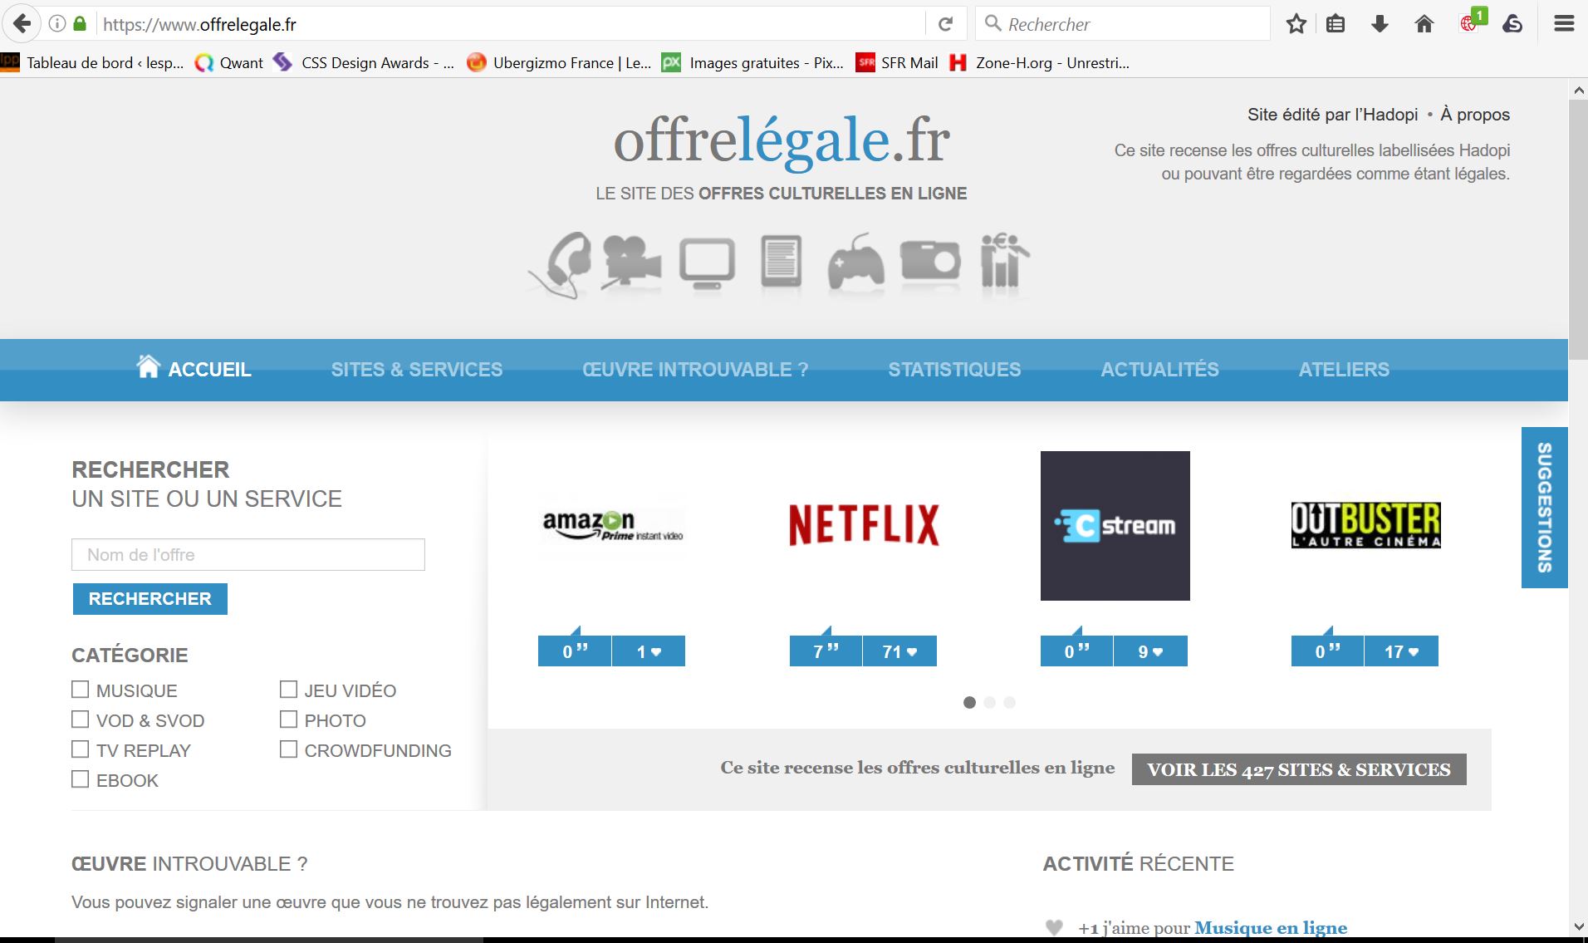Screen dimensions: 1588x943
Task: Check the EBOOK category box
Action: pyautogui.click(x=80, y=779)
